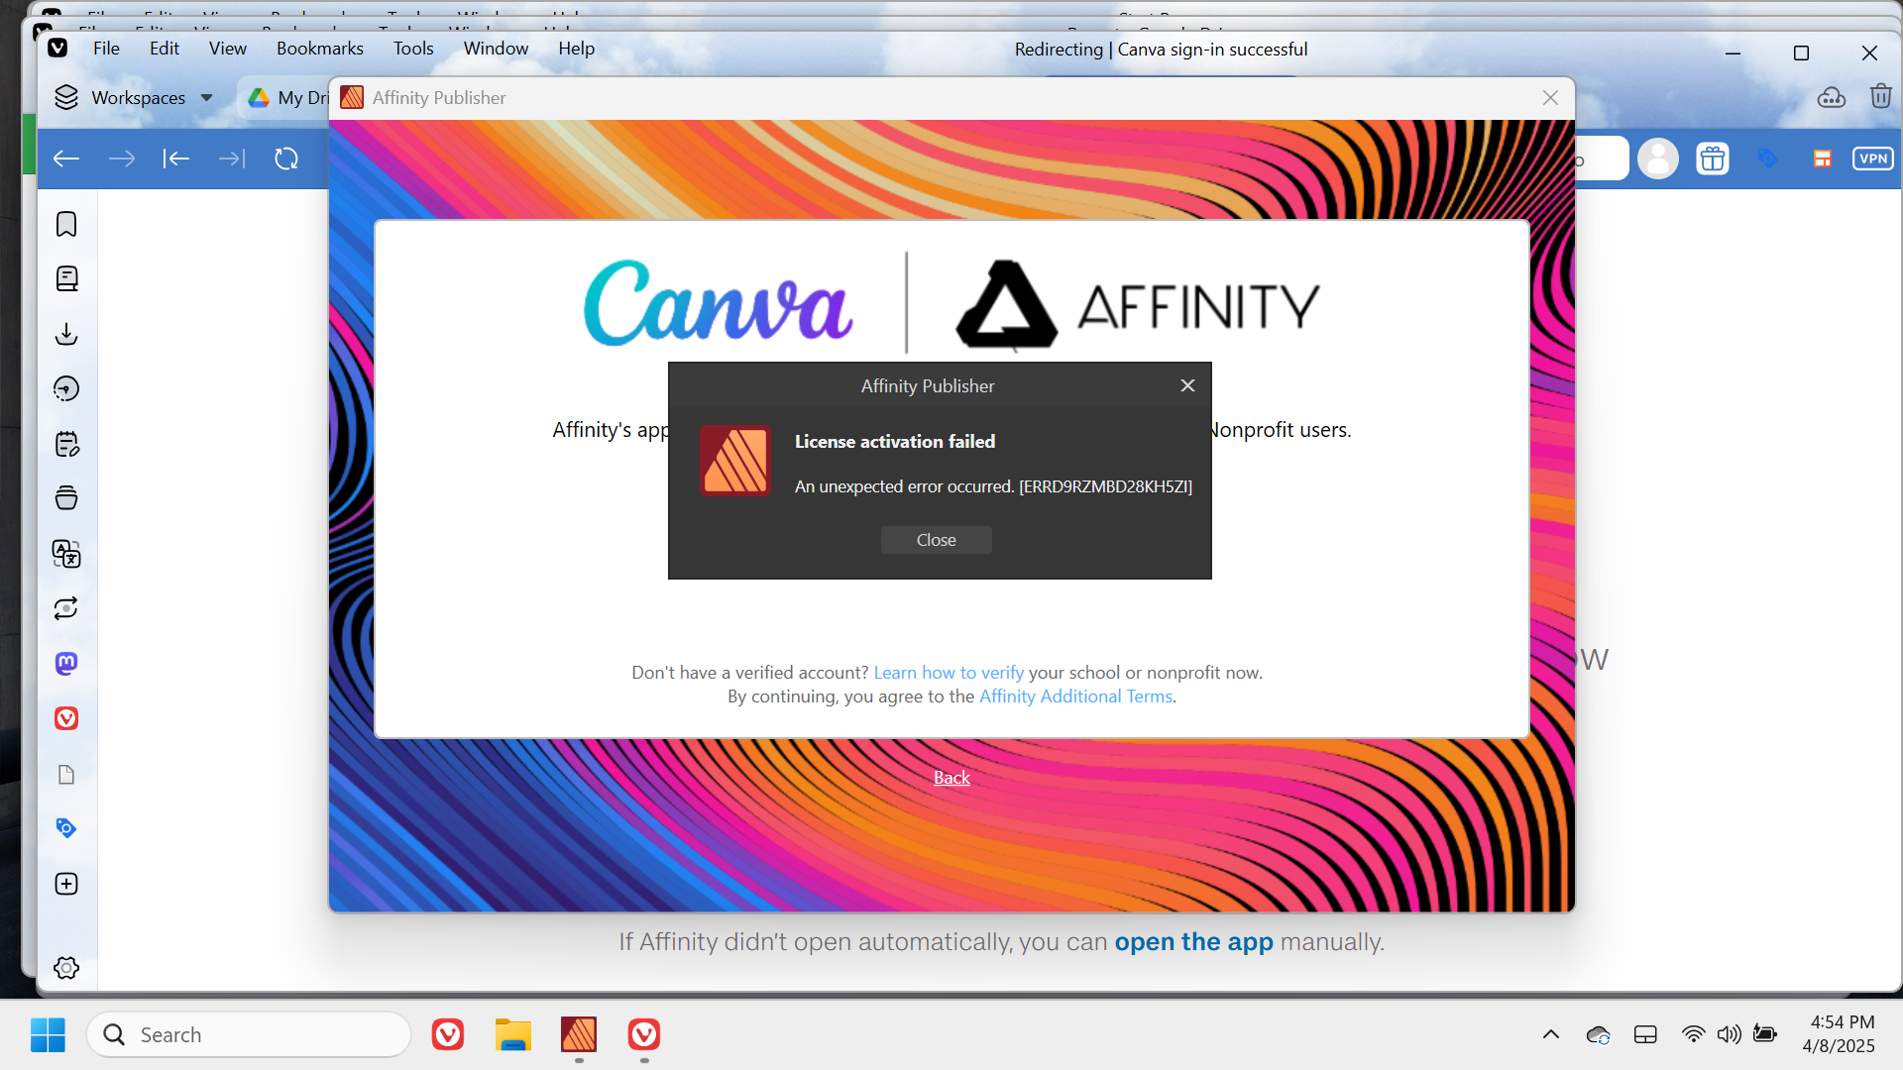Open the Notes panel

tap(66, 444)
